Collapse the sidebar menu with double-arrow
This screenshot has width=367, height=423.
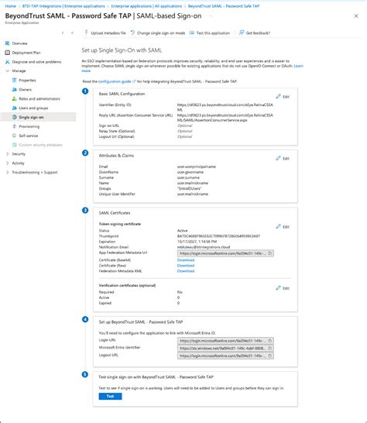[72, 33]
